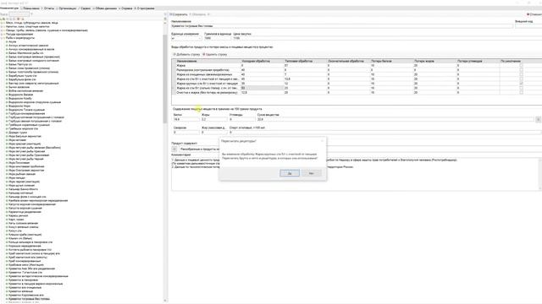Click the small button beside Продукт содержит field
This screenshot has height=304, width=542.
(x=174, y=149)
